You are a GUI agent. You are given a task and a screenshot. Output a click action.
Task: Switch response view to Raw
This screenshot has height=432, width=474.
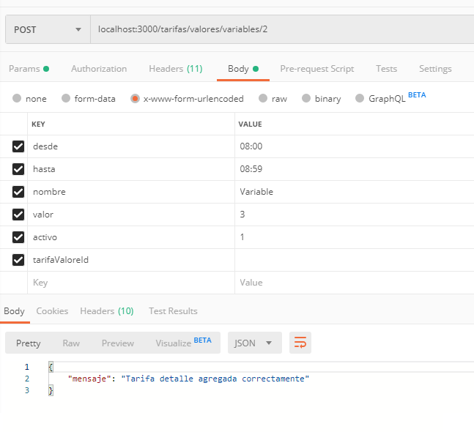click(71, 343)
